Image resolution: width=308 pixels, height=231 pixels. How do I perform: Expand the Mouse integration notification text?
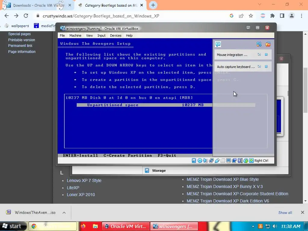(x=232, y=55)
